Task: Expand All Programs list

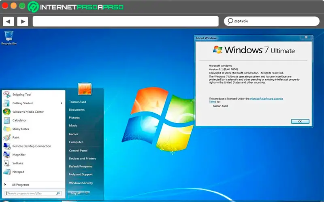Action: tap(21, 185)
